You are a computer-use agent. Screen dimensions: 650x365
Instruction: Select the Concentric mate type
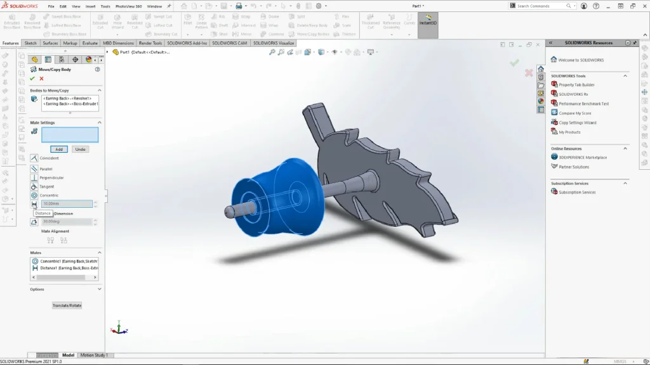tap(34, 195)
